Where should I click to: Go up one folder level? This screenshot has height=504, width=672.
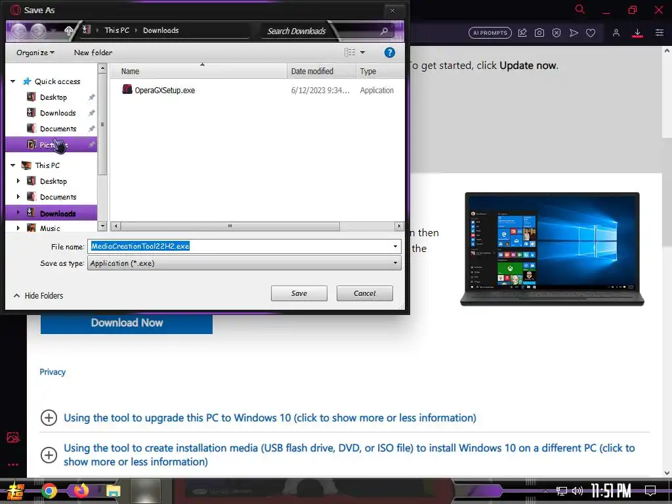point(68,30)
